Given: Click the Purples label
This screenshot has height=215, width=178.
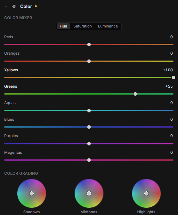Looking at the screenshot, I should pyautogui.click(x=11, y=136).
